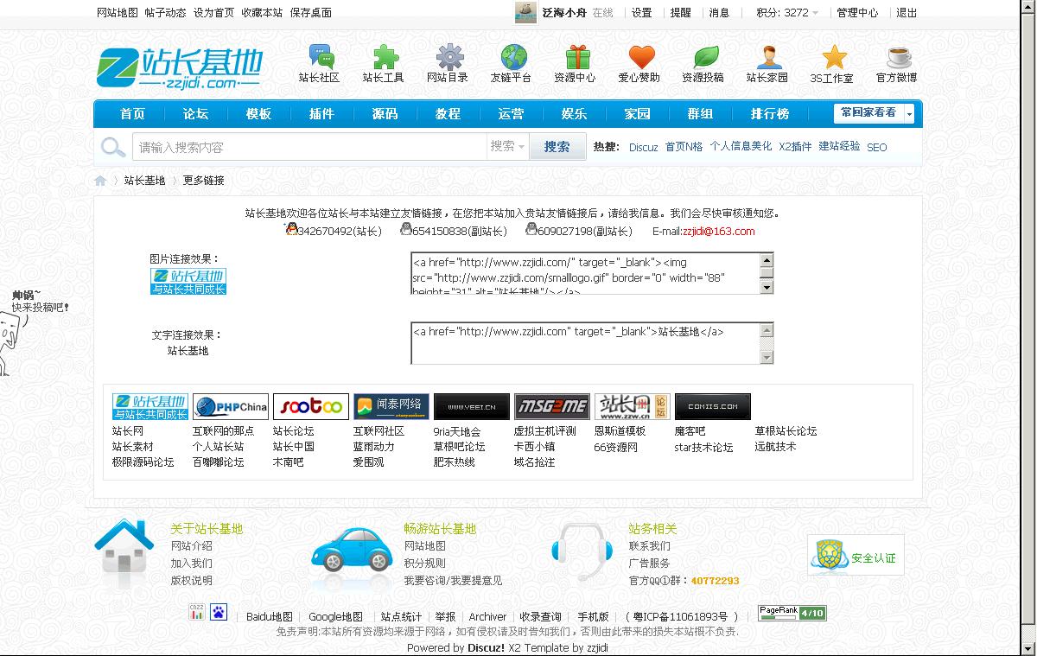The height and width of the screenshot is (656, 1037).
Task: Open the 模板 section
Action: [258, 113]
